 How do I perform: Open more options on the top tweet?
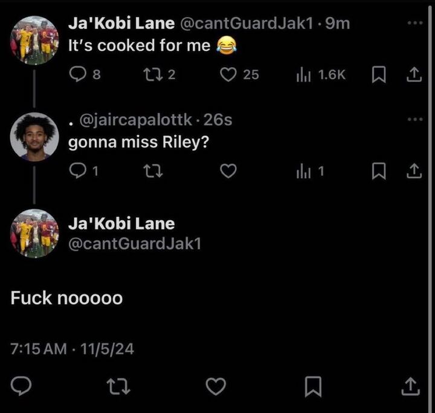coord(413,24)
